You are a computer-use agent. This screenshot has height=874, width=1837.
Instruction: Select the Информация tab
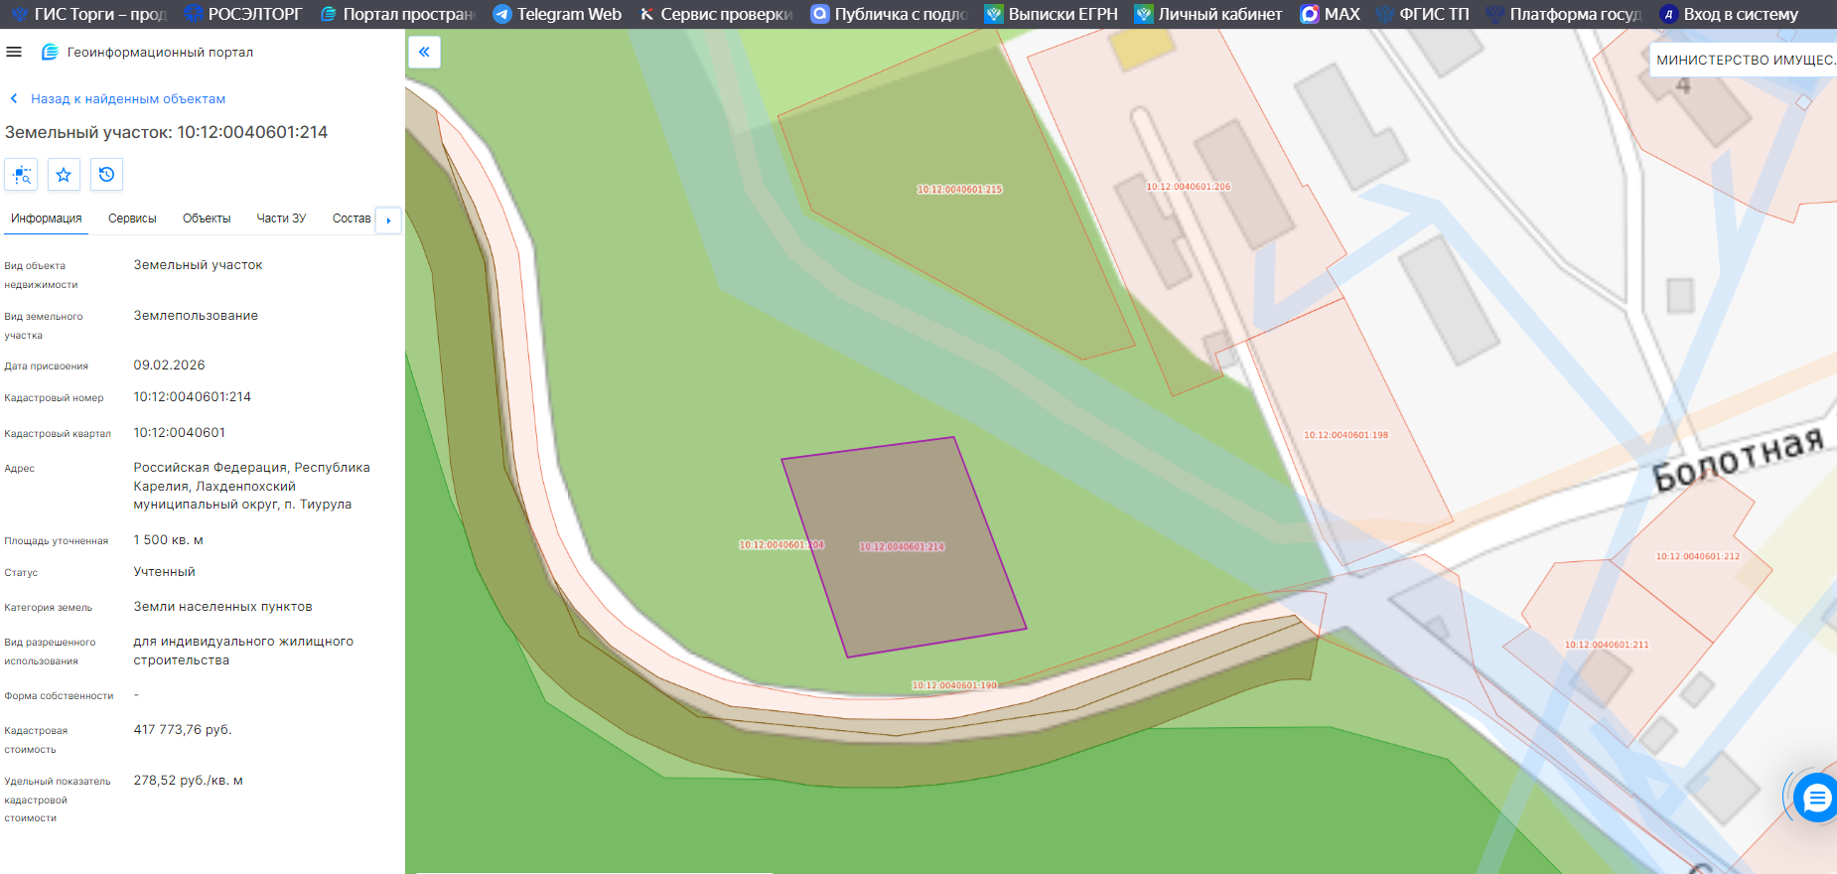[46, 218]
